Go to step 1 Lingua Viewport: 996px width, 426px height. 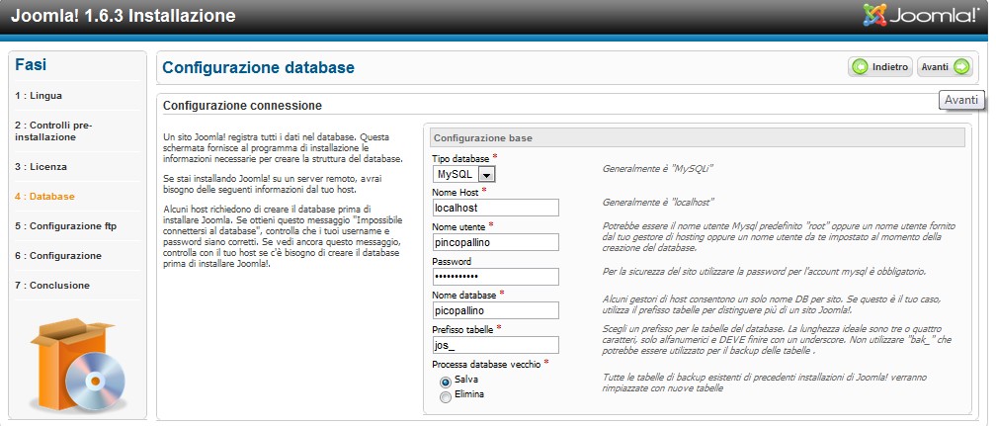tap(39, 96)
